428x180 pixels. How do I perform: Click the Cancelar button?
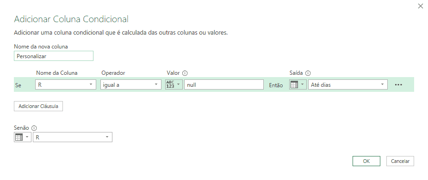[400, 161]
